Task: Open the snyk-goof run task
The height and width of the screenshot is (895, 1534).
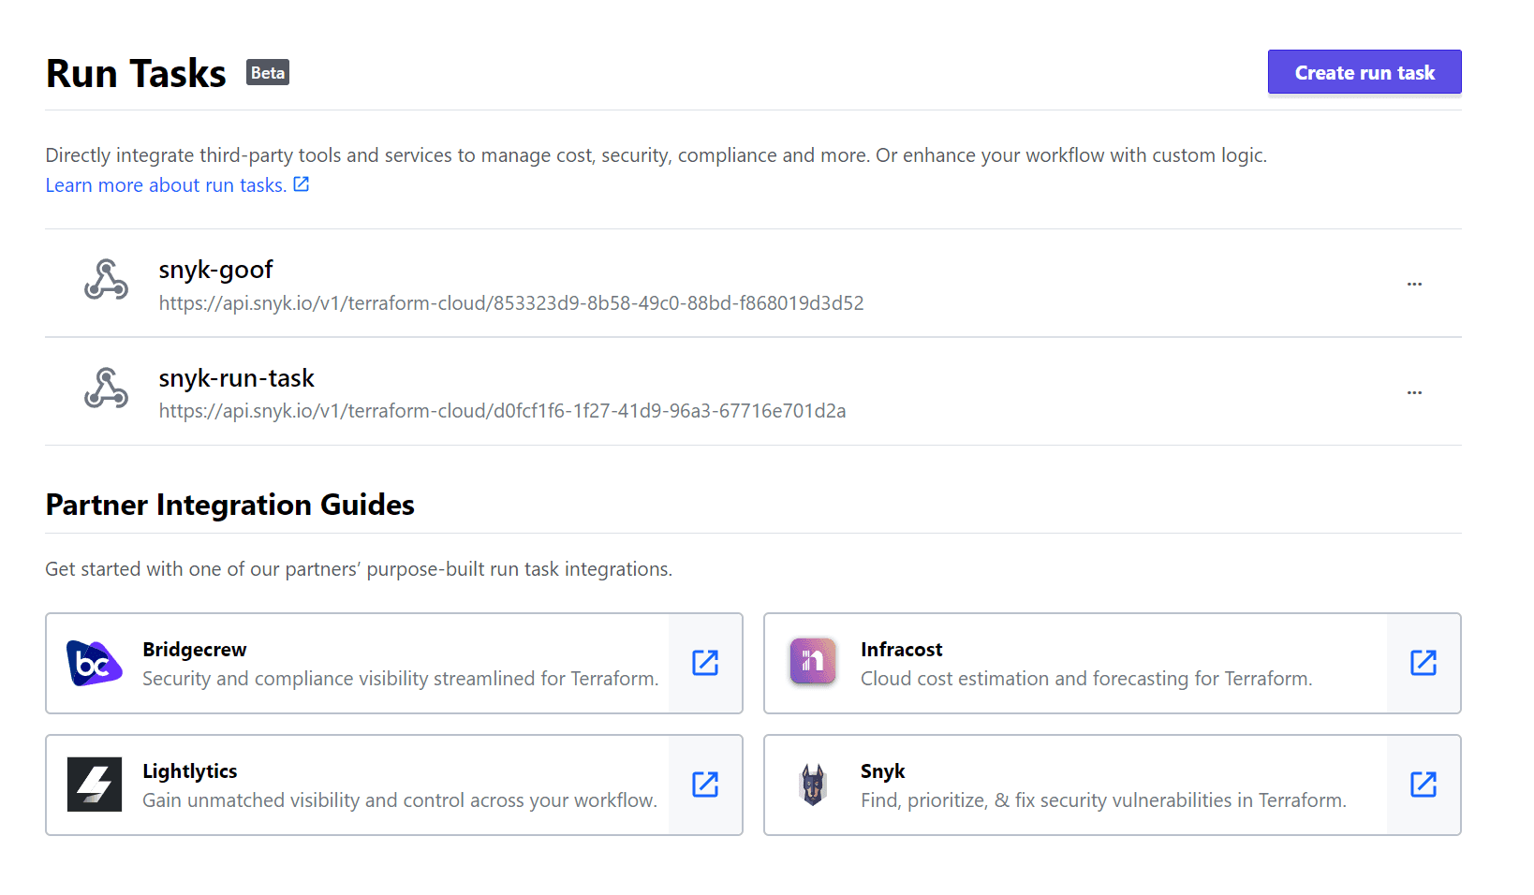Action: [215, 270]
